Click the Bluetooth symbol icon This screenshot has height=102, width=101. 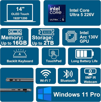[68, 74]
